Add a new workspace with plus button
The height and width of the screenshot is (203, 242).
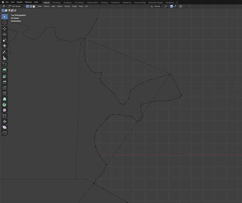[x=177, y=3]
